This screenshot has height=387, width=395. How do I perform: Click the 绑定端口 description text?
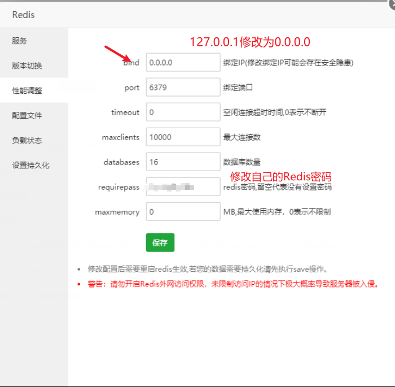pyautogui.click(x=238, y=88)
